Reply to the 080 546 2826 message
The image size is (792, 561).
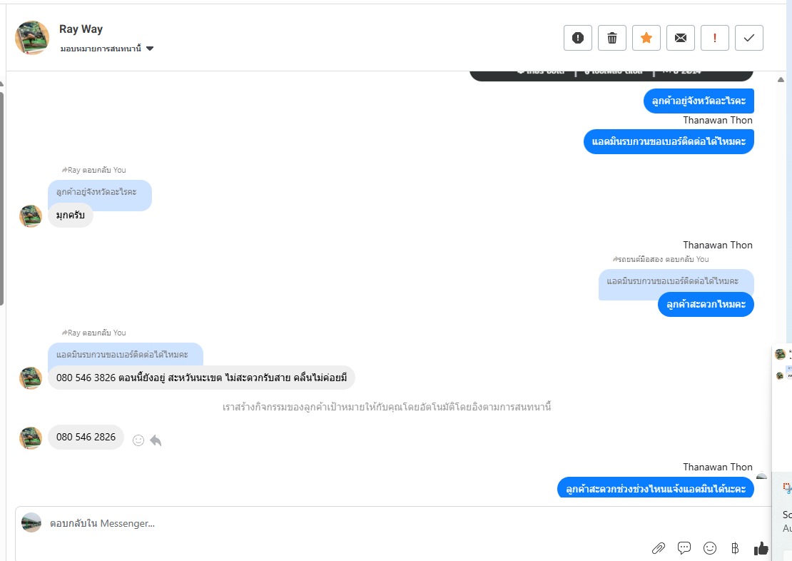[x=156, y=440]
